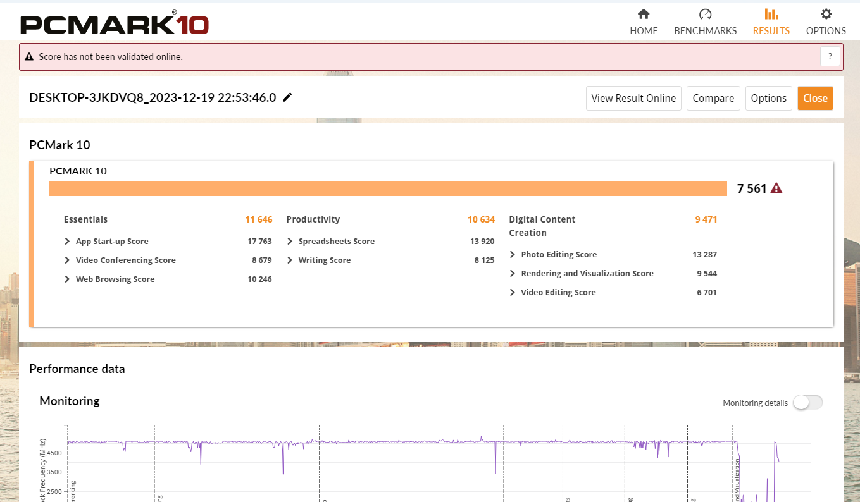The image size is (860, 502).
Task: Click the overall score 7 561
Action: [x=752, y=188]
